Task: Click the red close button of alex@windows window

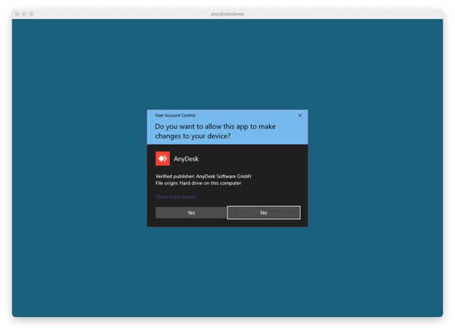Action: pos(17,14)
